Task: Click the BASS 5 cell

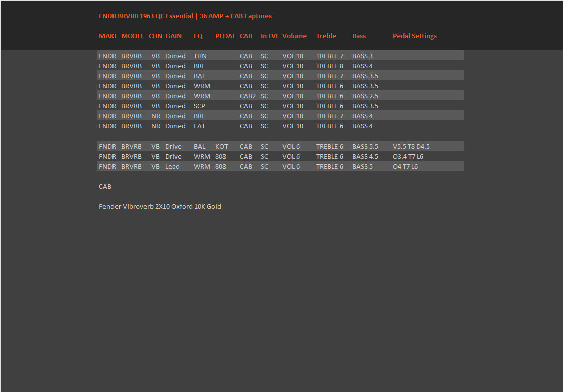Action: pos(362,167)
